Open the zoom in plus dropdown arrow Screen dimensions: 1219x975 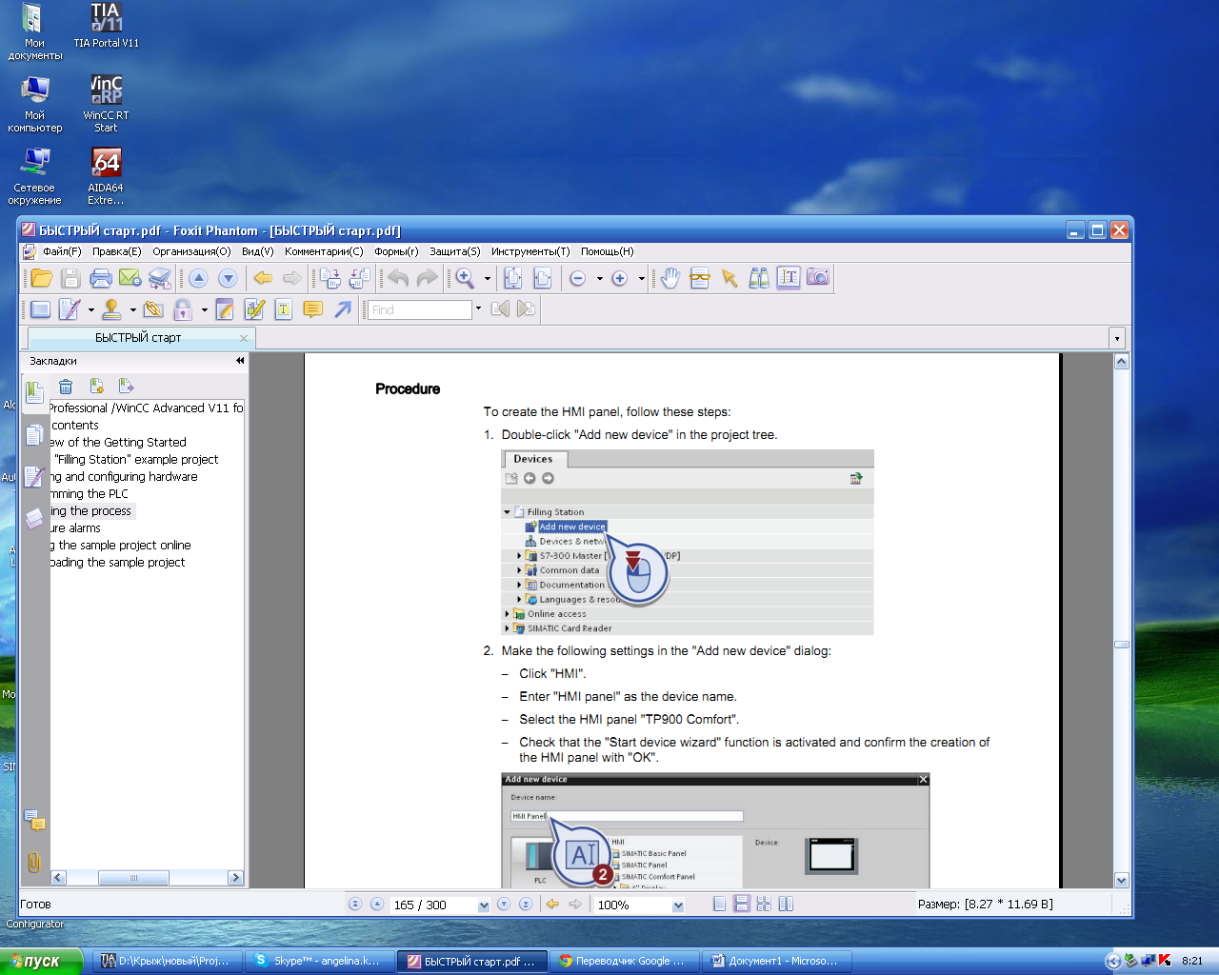click(x=641, y=279)
